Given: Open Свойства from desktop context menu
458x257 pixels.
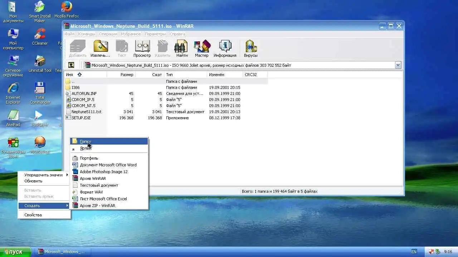Looking at the screenshot, I should point(44,215).
